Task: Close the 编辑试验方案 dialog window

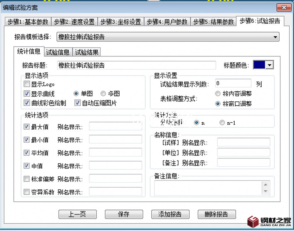Action: [x=284, y=8]
